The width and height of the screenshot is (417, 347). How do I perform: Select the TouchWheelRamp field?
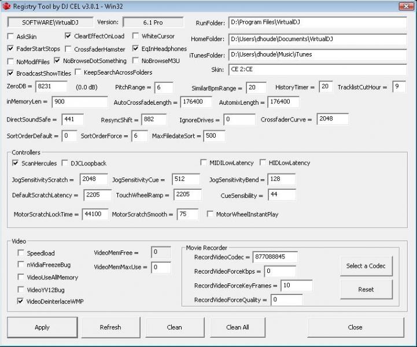[187, 195]
